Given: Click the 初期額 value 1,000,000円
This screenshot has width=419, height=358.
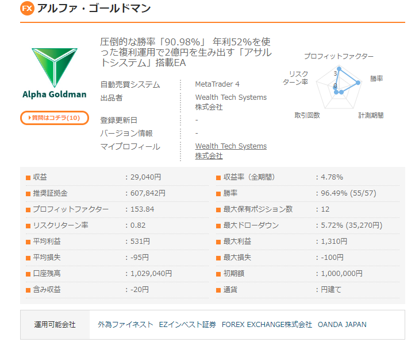Looking at the screenshot, I should point(341,274).
